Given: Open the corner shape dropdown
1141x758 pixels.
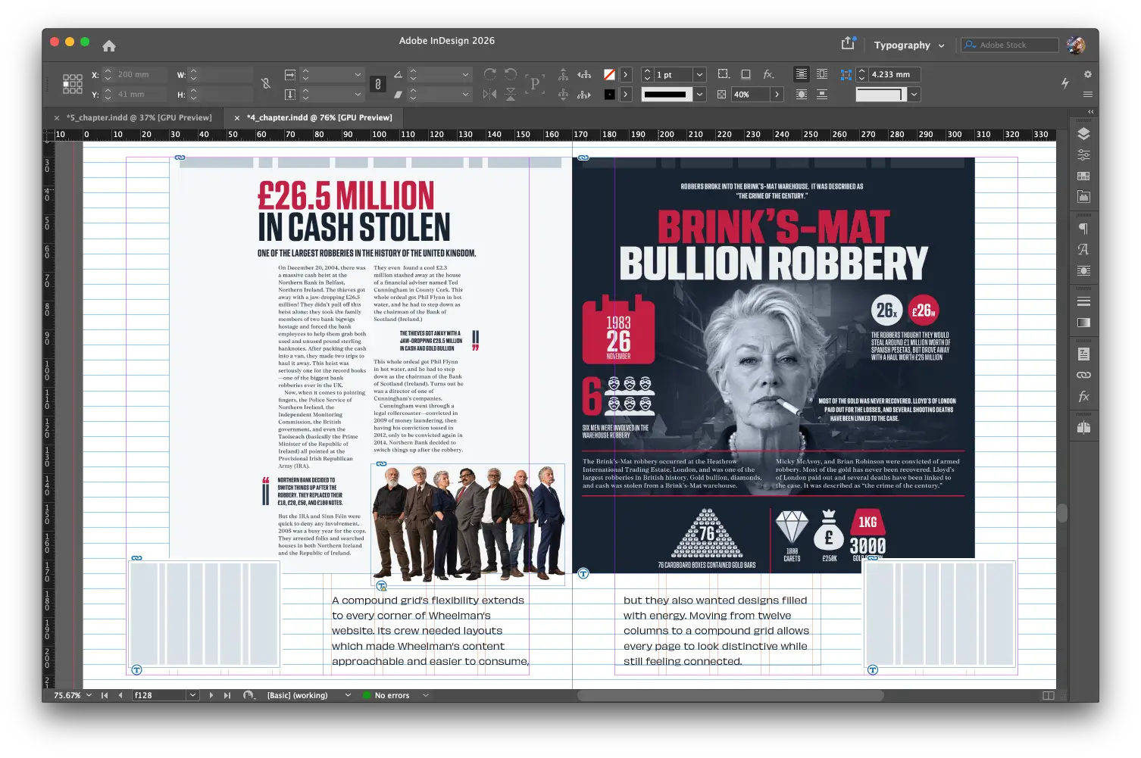Looking at the screenshot, I should pos(914,94).
